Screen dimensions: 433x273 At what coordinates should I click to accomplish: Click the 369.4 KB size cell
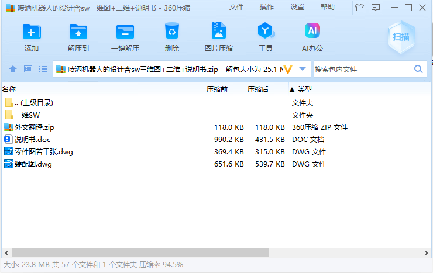pos(229,151)
